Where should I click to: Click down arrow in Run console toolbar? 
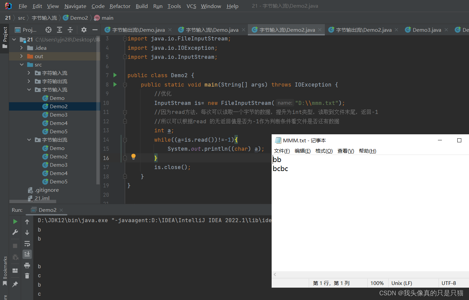(27, 232)
